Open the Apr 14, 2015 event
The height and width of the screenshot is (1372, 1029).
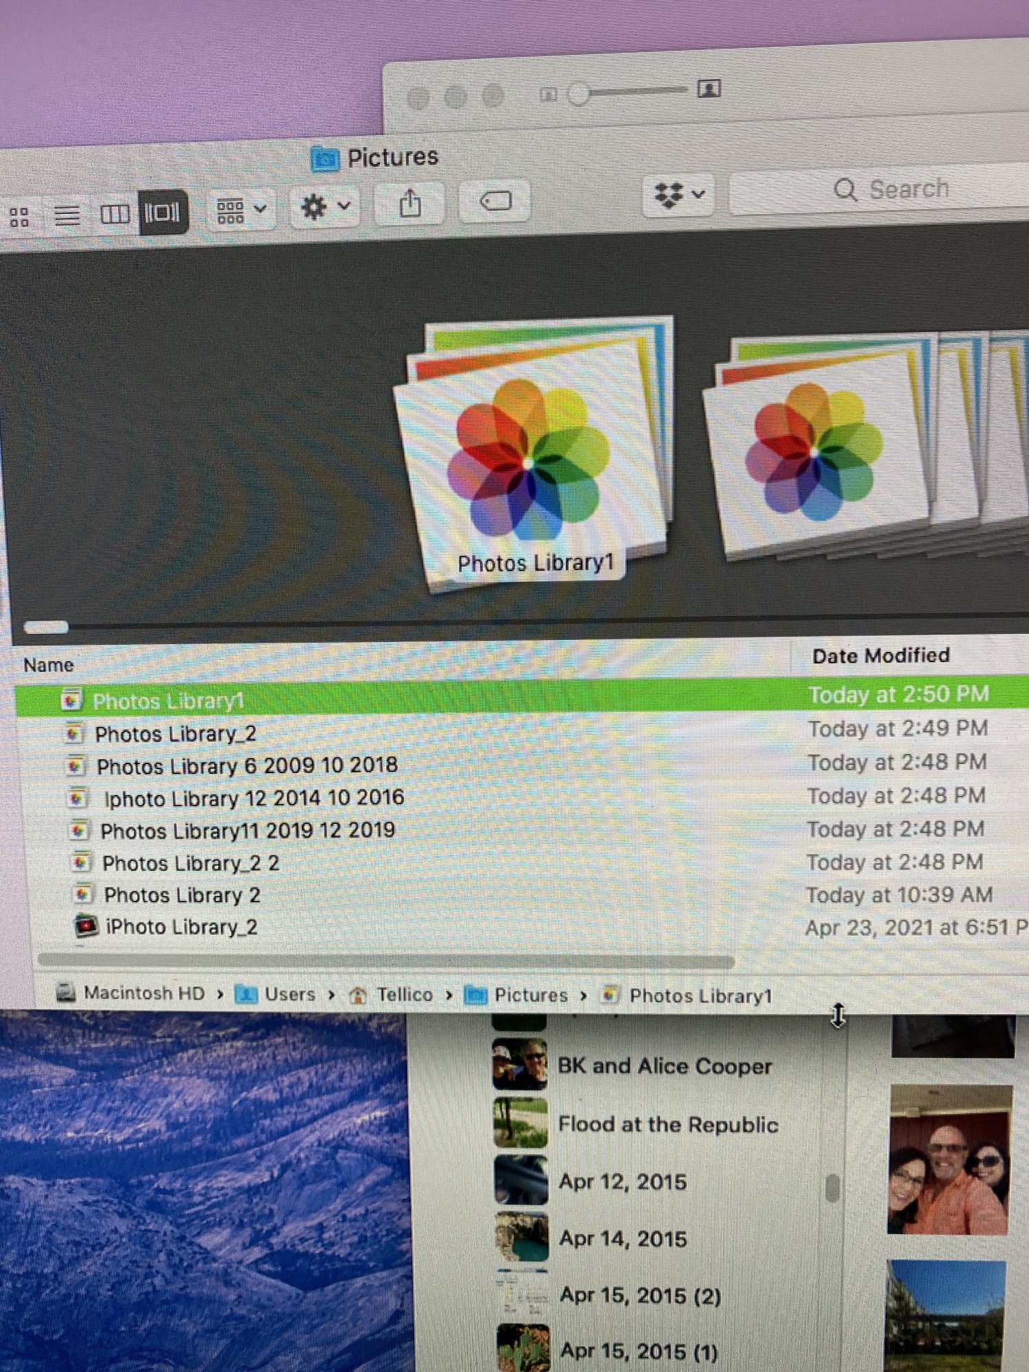pos(623,1238)
